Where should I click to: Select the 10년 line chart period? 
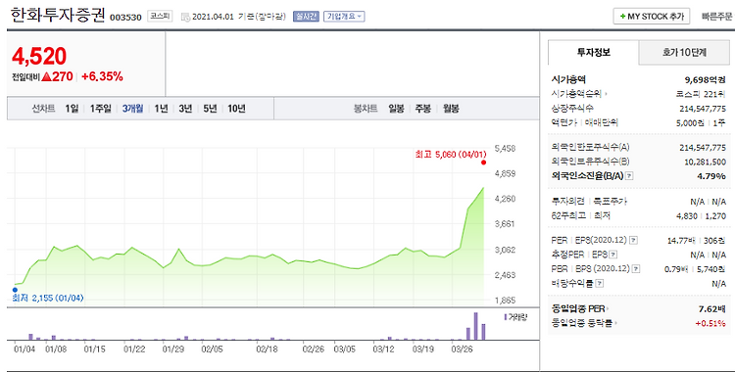coord(236,109)
